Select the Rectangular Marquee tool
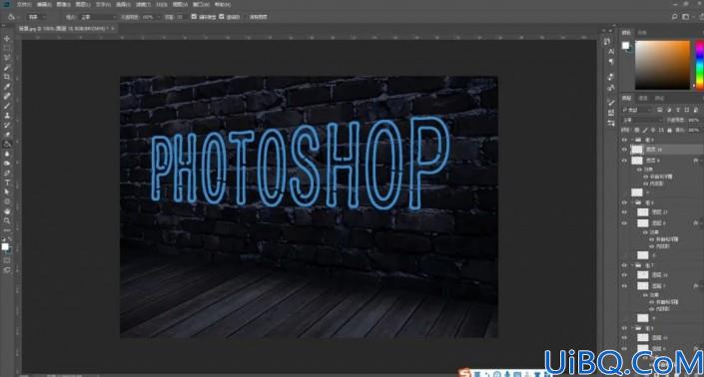 (7, 49)
